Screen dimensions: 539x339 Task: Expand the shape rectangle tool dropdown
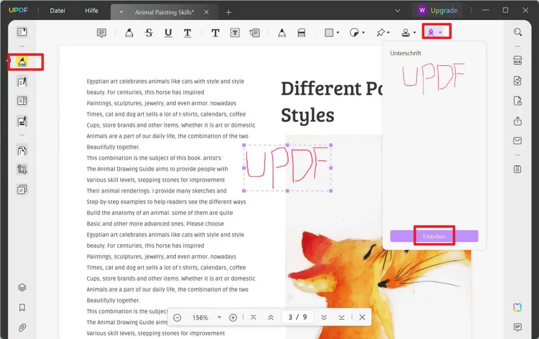pyautogui.click(x=337, y=33)
